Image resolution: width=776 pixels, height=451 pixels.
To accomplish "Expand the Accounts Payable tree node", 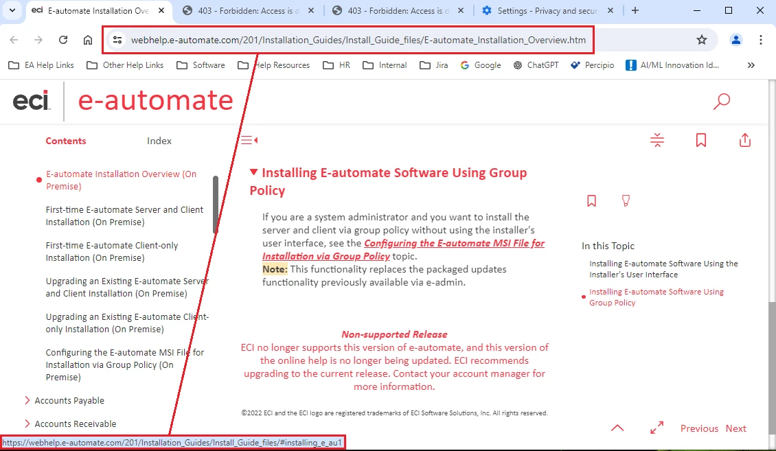I will click(27, 401).
